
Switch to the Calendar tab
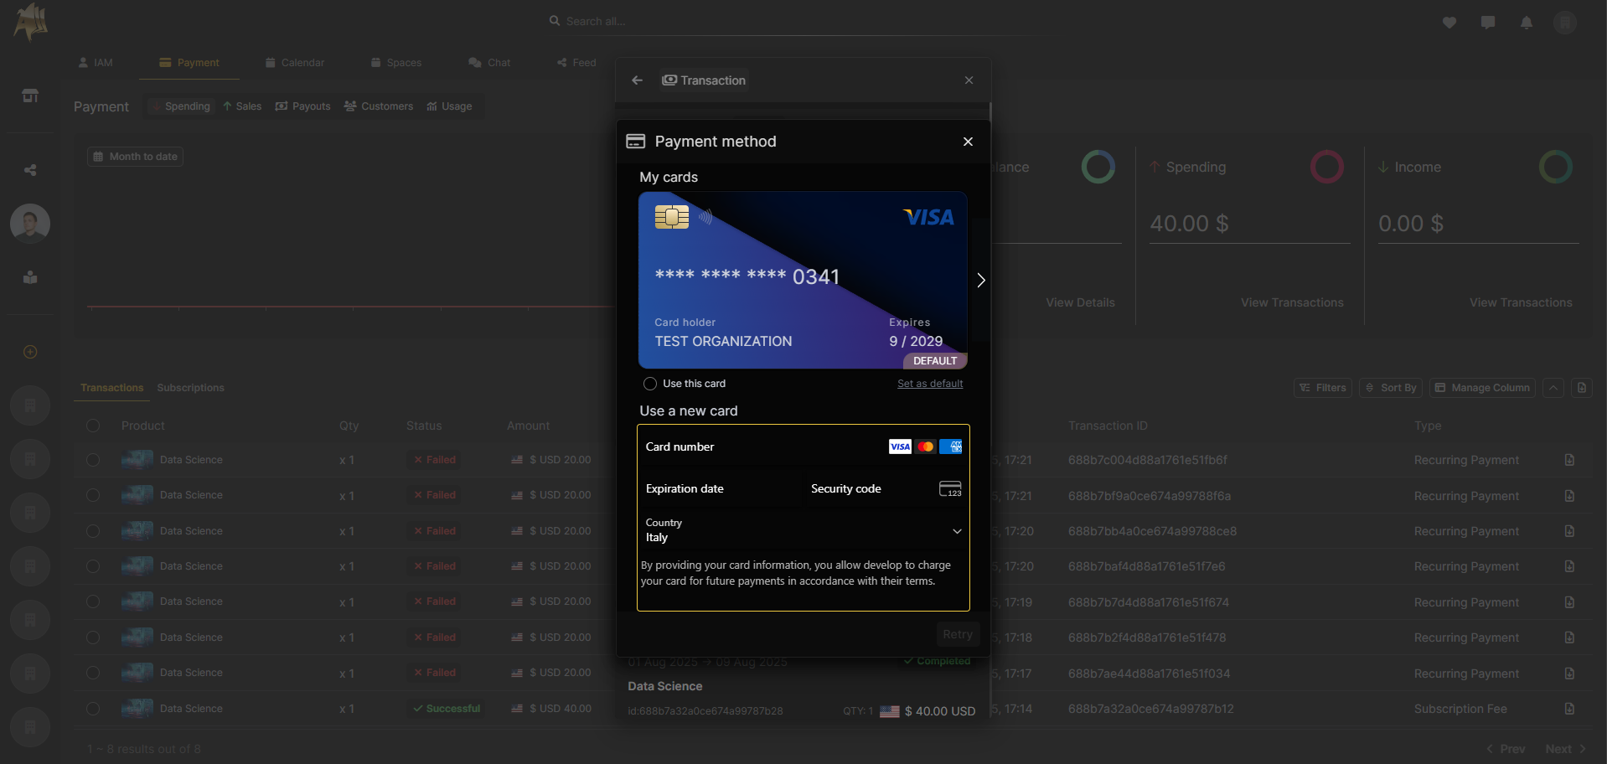295,63
